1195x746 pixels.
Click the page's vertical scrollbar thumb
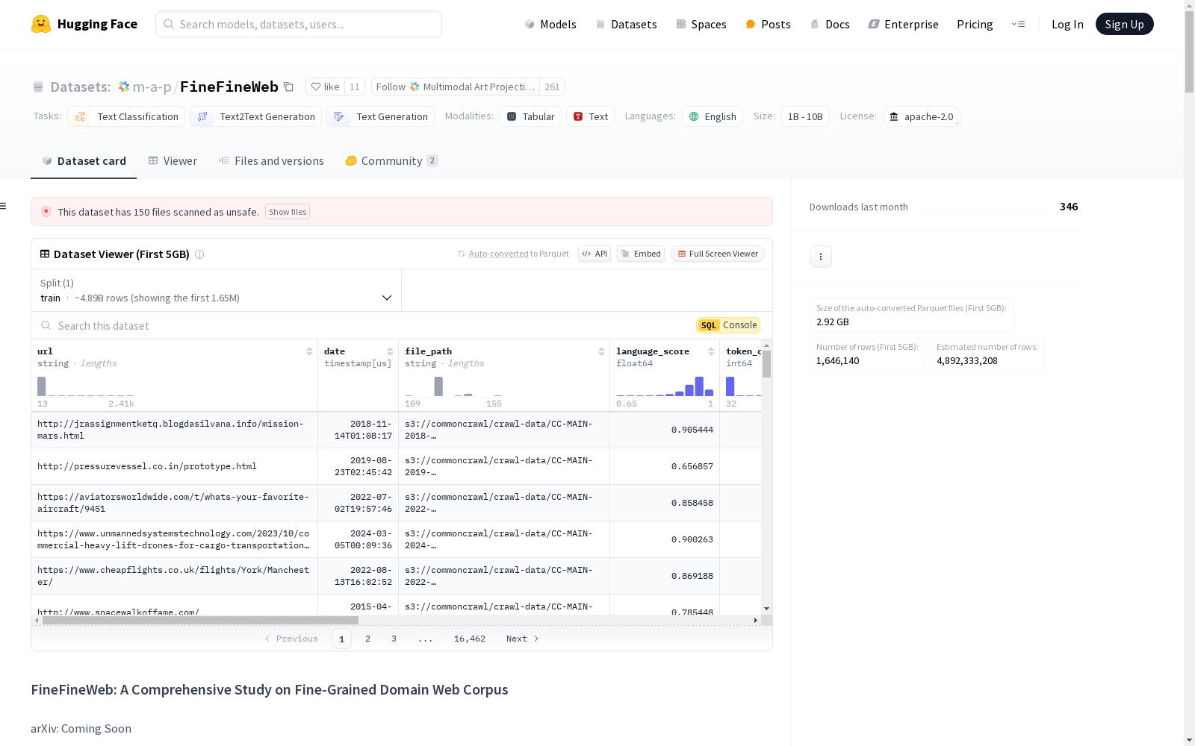point(1189,52)
